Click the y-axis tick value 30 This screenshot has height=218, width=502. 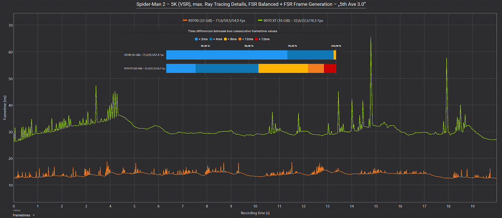point(11,132)
